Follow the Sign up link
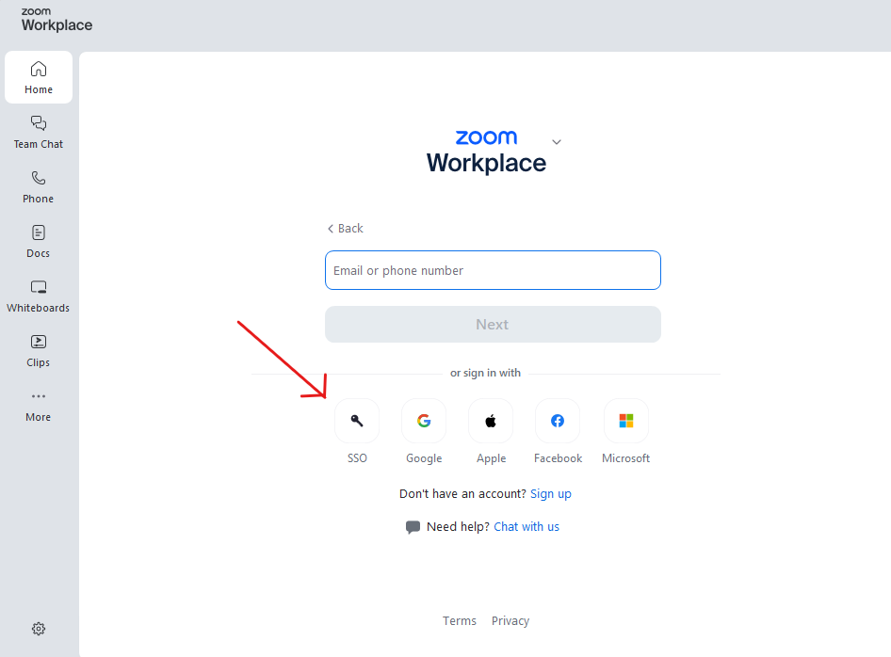The height and width of the screenshot is (657, 891). pos(551,494)
